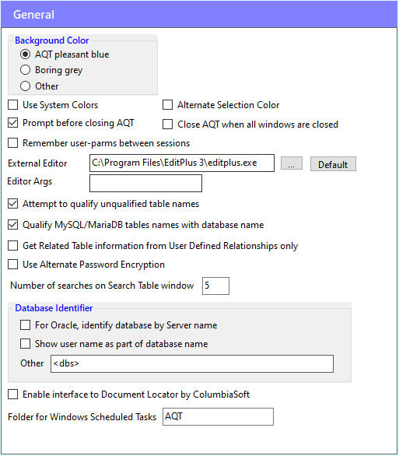
Task: Click the Default editor button
Action: point(333,164)
